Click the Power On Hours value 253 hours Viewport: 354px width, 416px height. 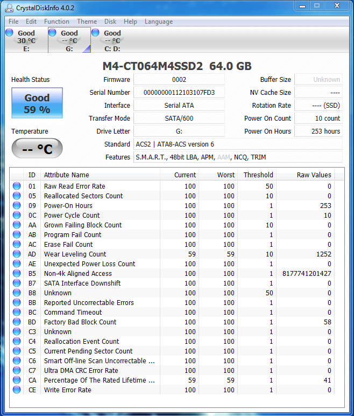318,131
